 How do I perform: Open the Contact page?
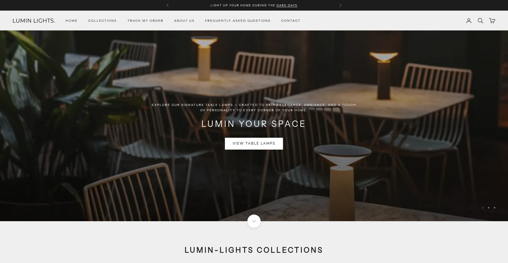tap(291, 21)
